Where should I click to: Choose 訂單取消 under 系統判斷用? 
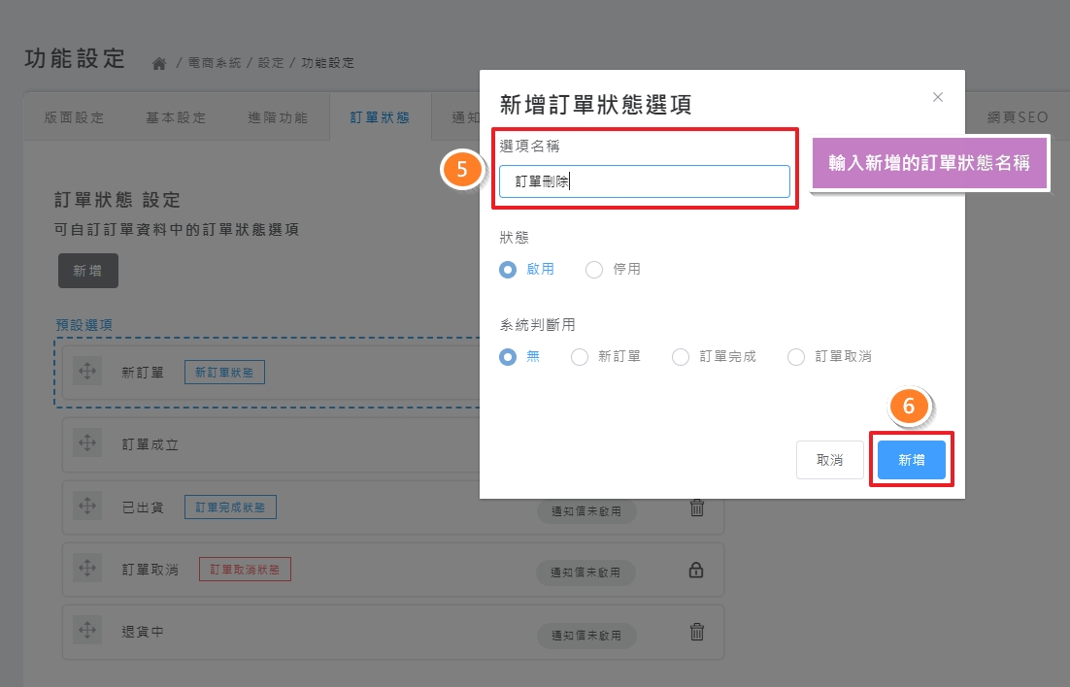[796, 357]
